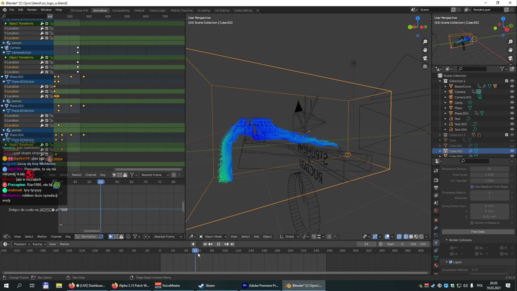Screen dimensions: 517x291
Task: Open the Particles properties tab
Action: coord(436,236)
